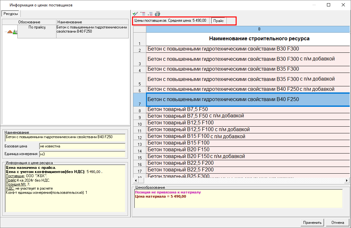
Task: Click the application icon in title bar
Action: pyautogui.click(x=4, y=5)
